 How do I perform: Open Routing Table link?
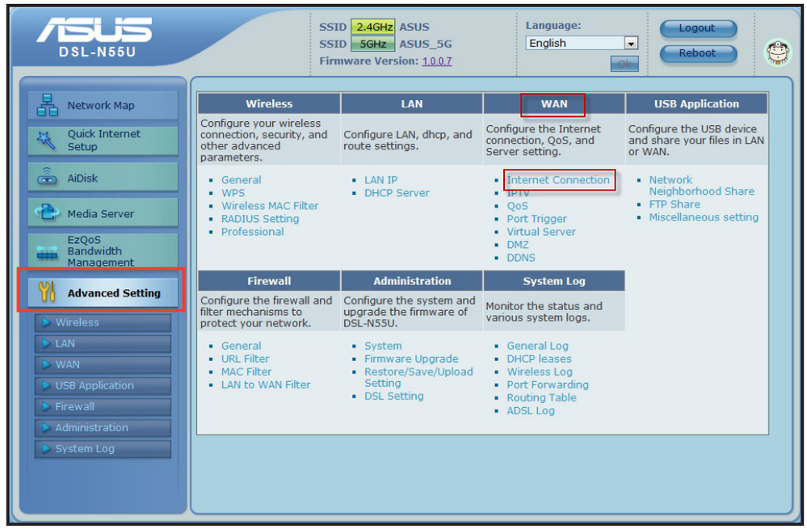point(541,397)
